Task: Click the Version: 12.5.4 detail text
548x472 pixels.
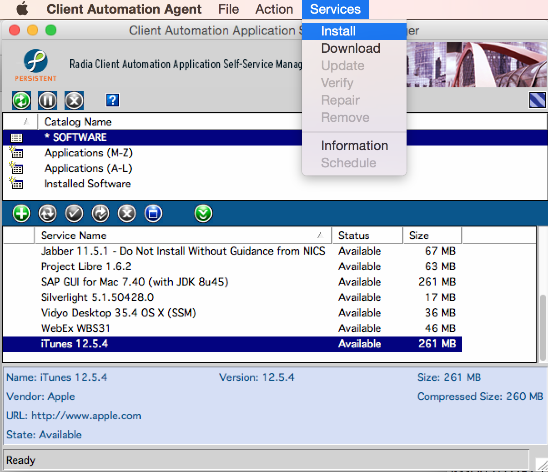Action: [256, 377]
